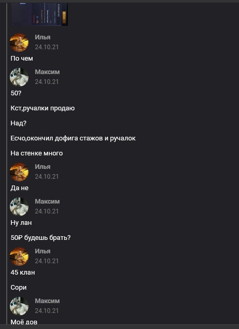Select the message '50₽ будешь брать?'
239x329 pixels.
(41, 238)
